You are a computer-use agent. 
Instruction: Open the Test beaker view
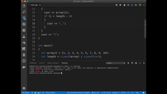(x=24, y=37)
